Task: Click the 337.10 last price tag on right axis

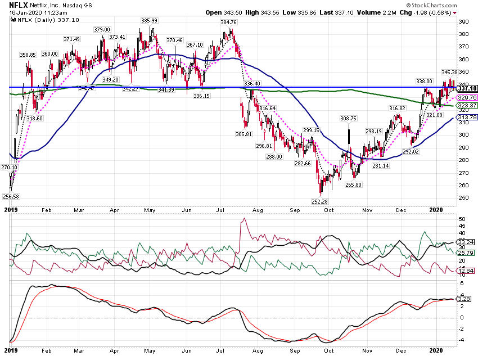Action: pyautogui.click(x=467, y=89)
